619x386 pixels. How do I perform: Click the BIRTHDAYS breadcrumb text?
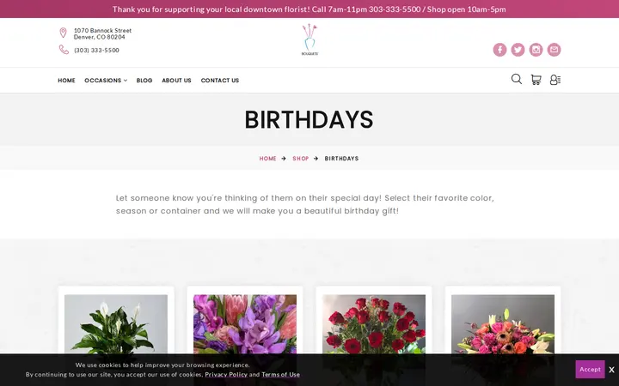click(341, 159)
